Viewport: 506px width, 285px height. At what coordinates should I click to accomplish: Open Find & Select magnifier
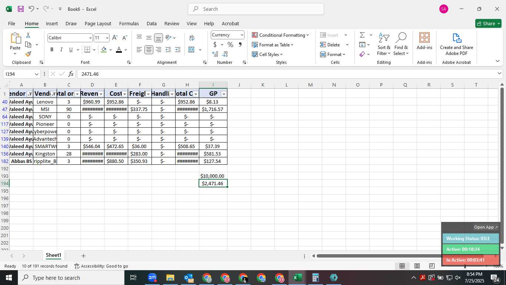pyautogui.click(x=401, y=44)
